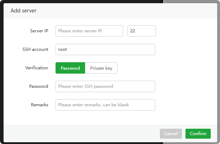
Task: Click the Server IP input field
Action: click(x=89, y=31)
